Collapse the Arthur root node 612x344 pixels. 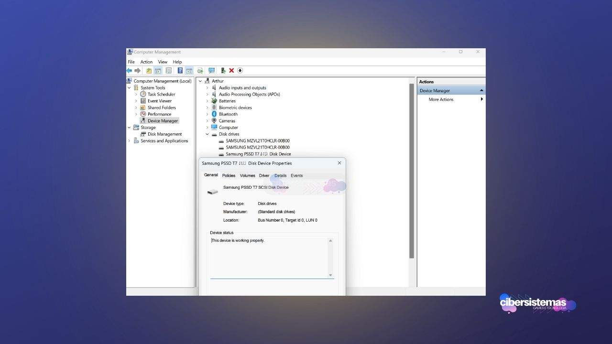click(x=200, y=81)
